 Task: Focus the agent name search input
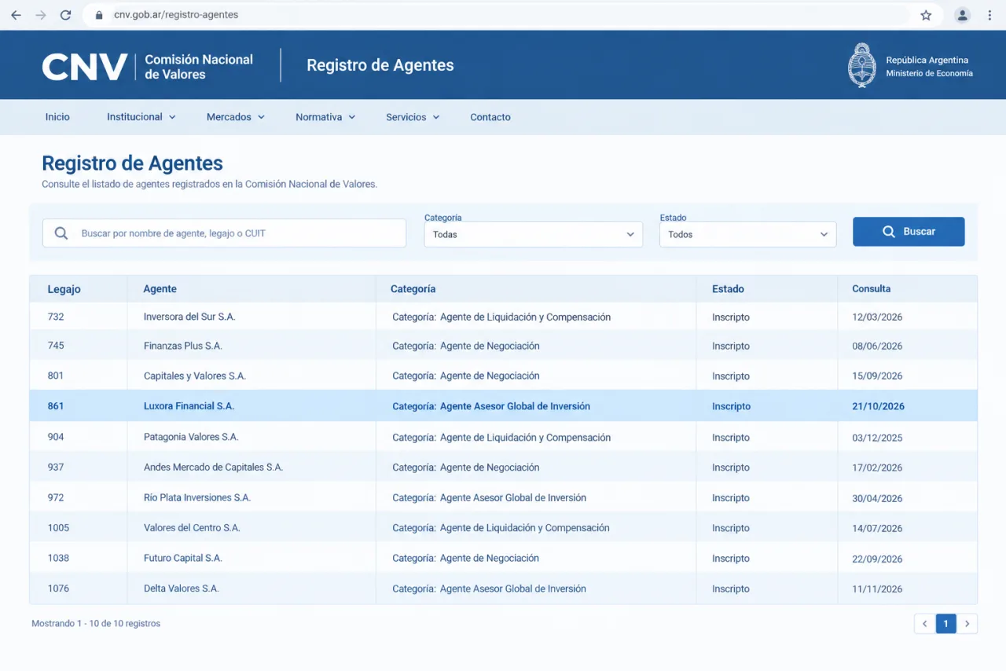tap(224, 233)
